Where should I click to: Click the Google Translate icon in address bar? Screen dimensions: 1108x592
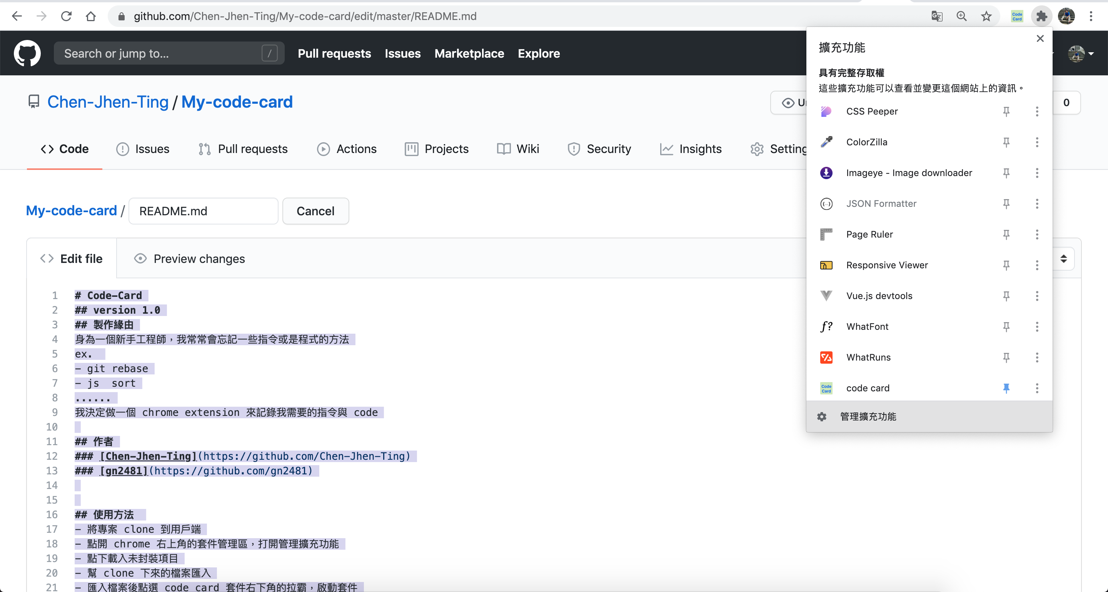pyautogui.click(x=937, y=16)
